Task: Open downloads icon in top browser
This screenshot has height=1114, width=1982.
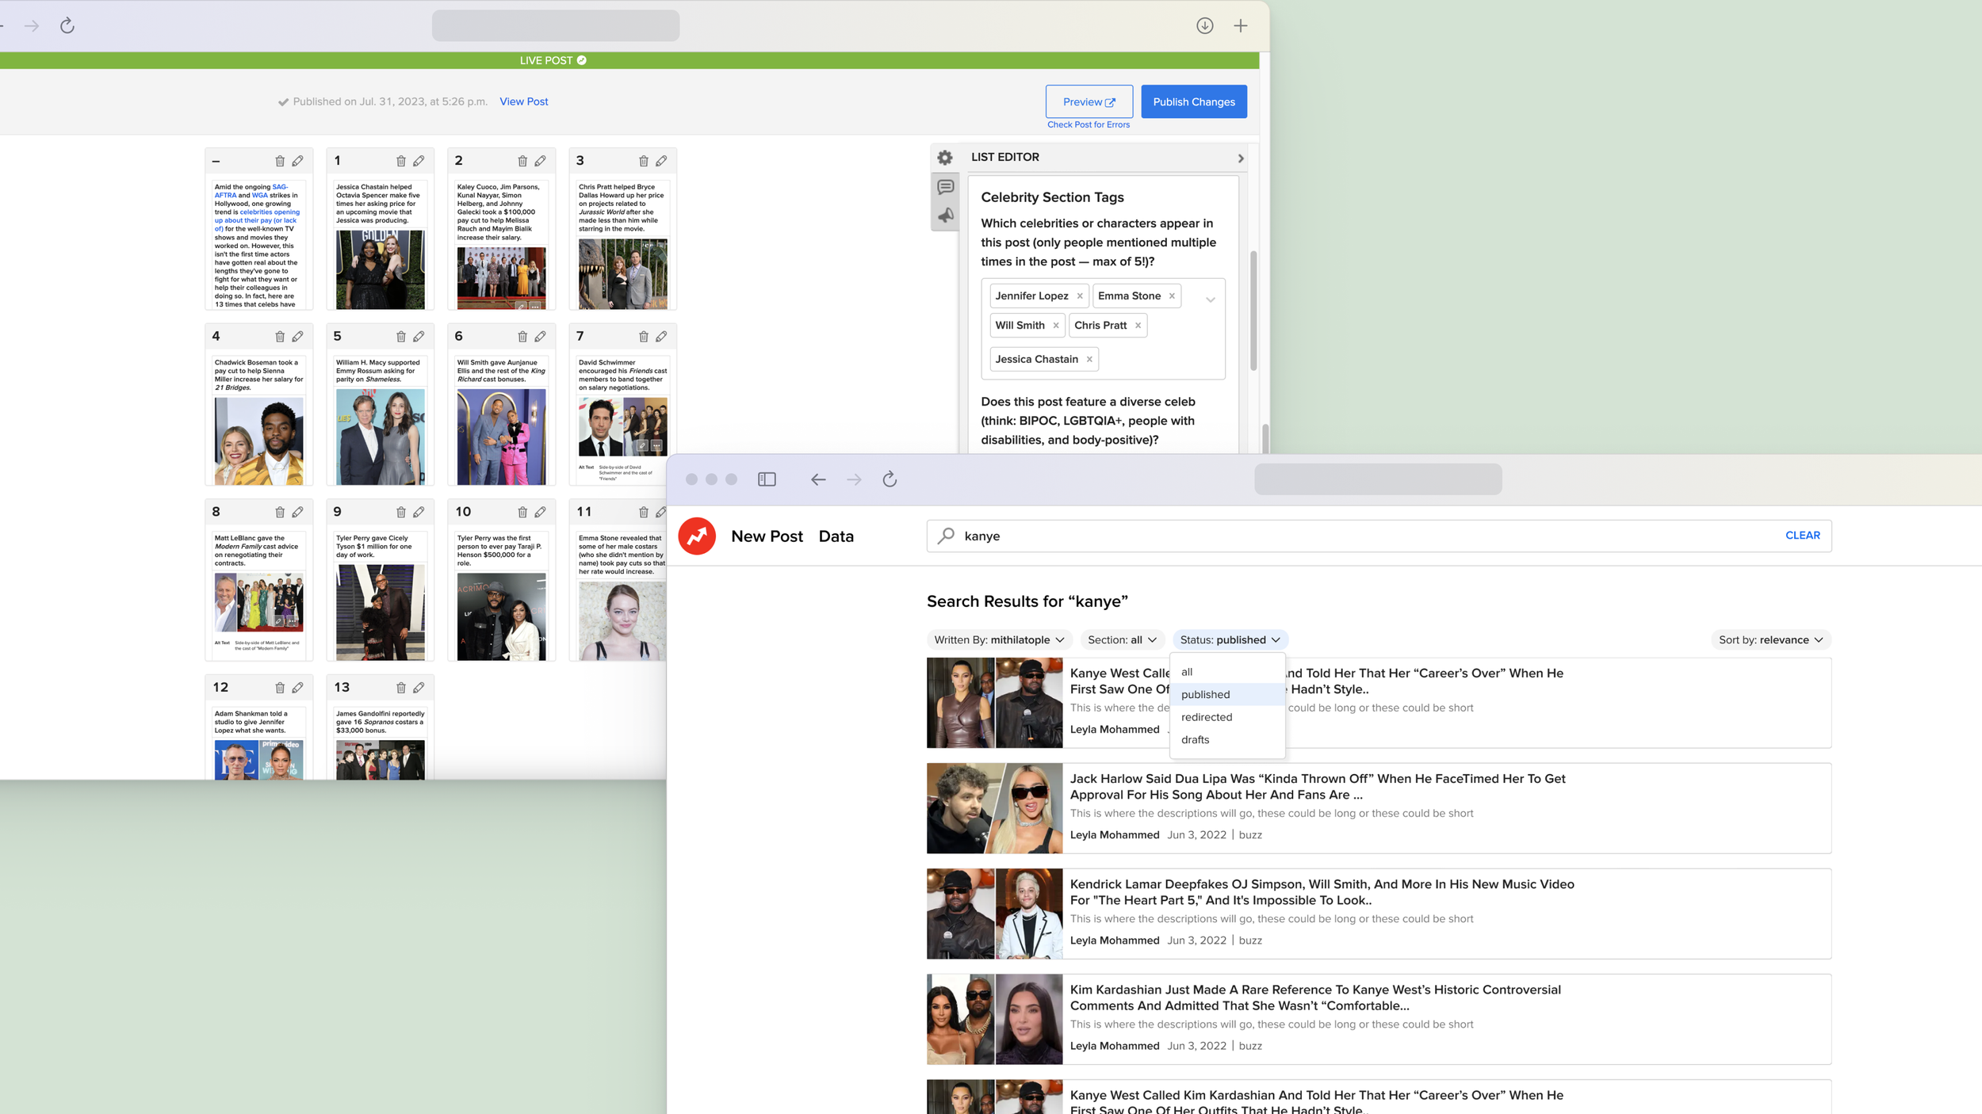Action: 1204,26
